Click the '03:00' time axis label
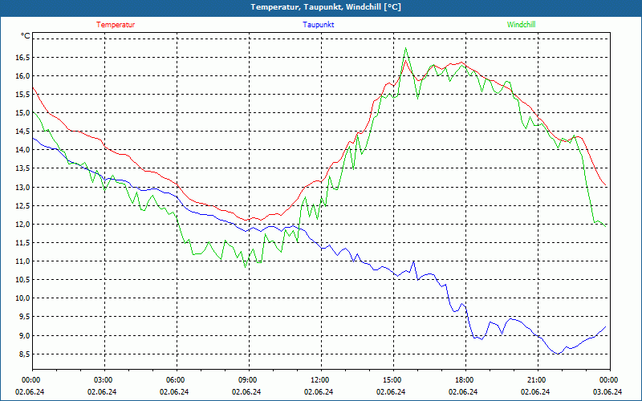Image resolution: width=642 pixels, height=401 pixels. point(104,380)
